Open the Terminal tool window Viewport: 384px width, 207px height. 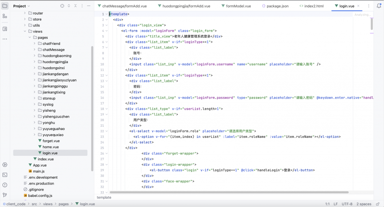click(x=5, y=174)
